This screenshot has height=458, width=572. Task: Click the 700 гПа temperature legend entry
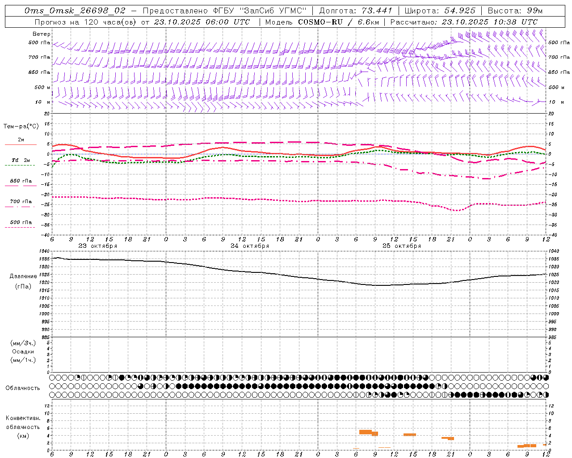click(21, 202)
